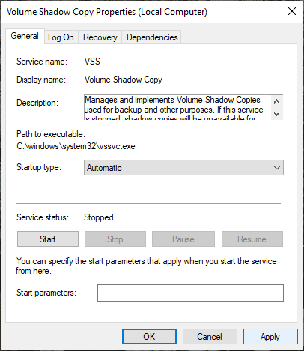
Task: Click OK to confirm properties
Action: pos(149,337)
